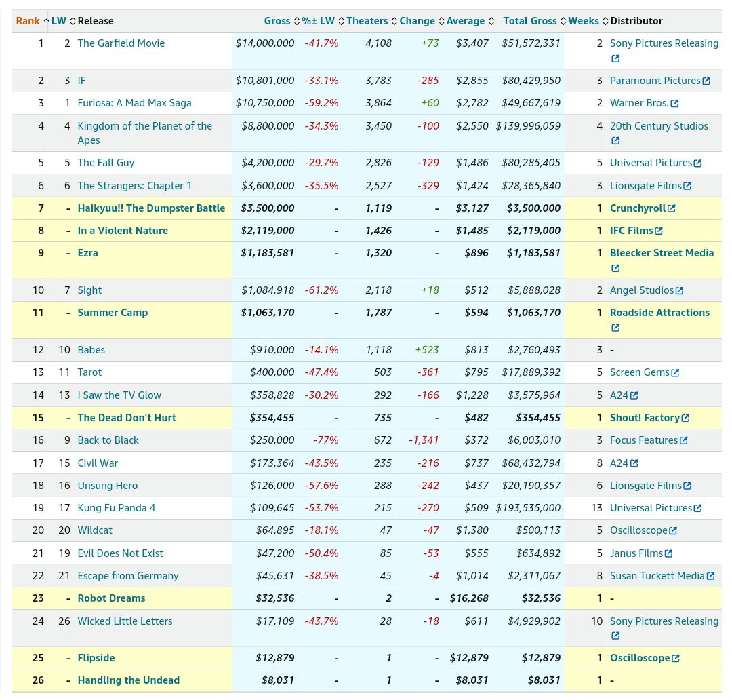Open external link icon in Wicked Little Letters row
732x700 pixels.
615,636
